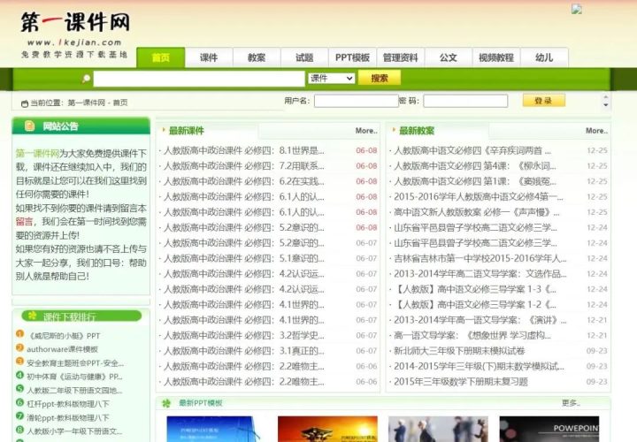This screenshot has height=442, width=637.
Task: Click the 网站公告 notice icon
Action: click(29, 126)
